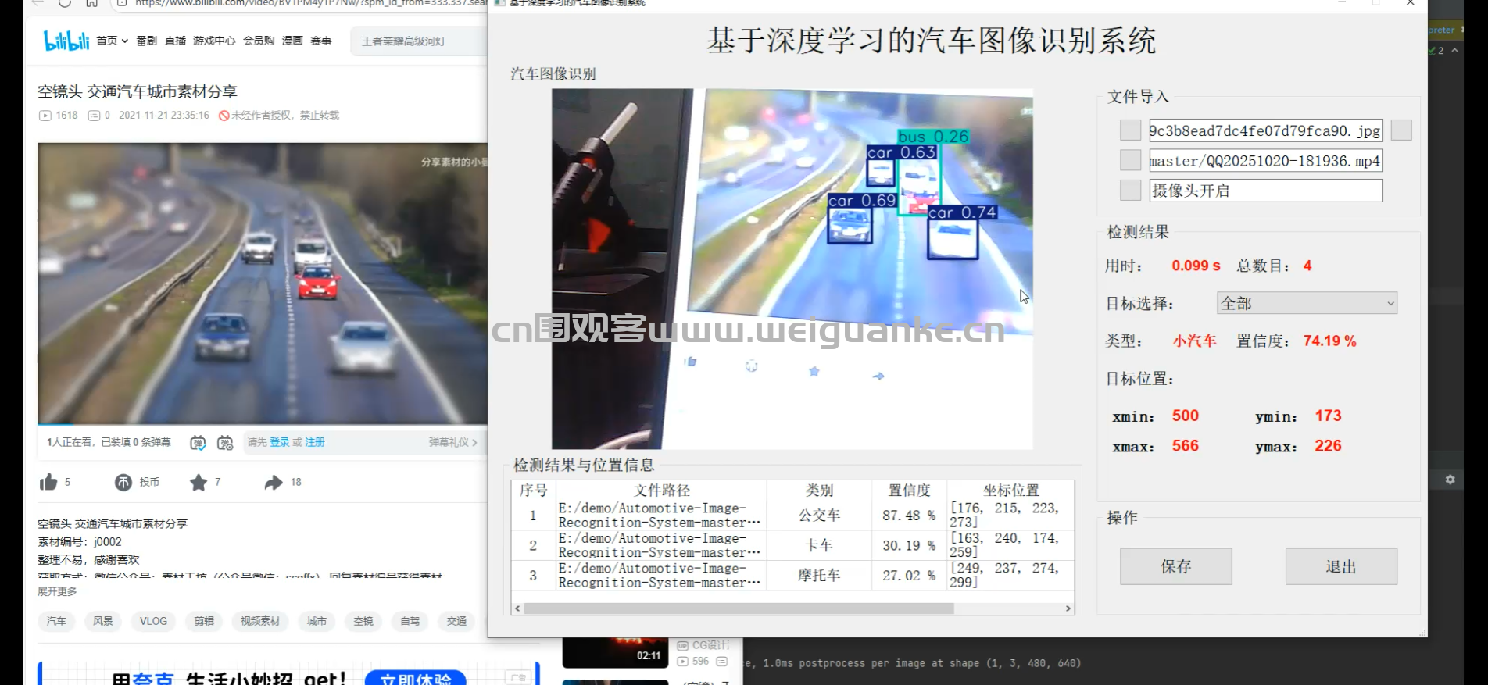Click the square button beside mp4 path
Image resolution: width=1488 pixels, height=685 pixels.
click(x=1130, y=160)
